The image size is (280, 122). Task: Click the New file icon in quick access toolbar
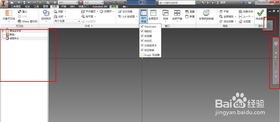click(12, 3)
